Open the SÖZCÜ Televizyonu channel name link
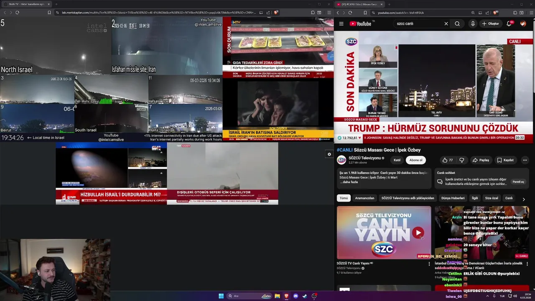Screen dimensions: 535x301 pos(364,158)
